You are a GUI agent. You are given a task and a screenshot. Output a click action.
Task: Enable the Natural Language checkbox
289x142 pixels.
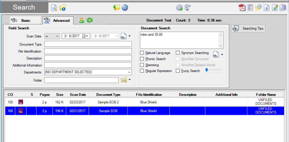click(x=142, y=53)
